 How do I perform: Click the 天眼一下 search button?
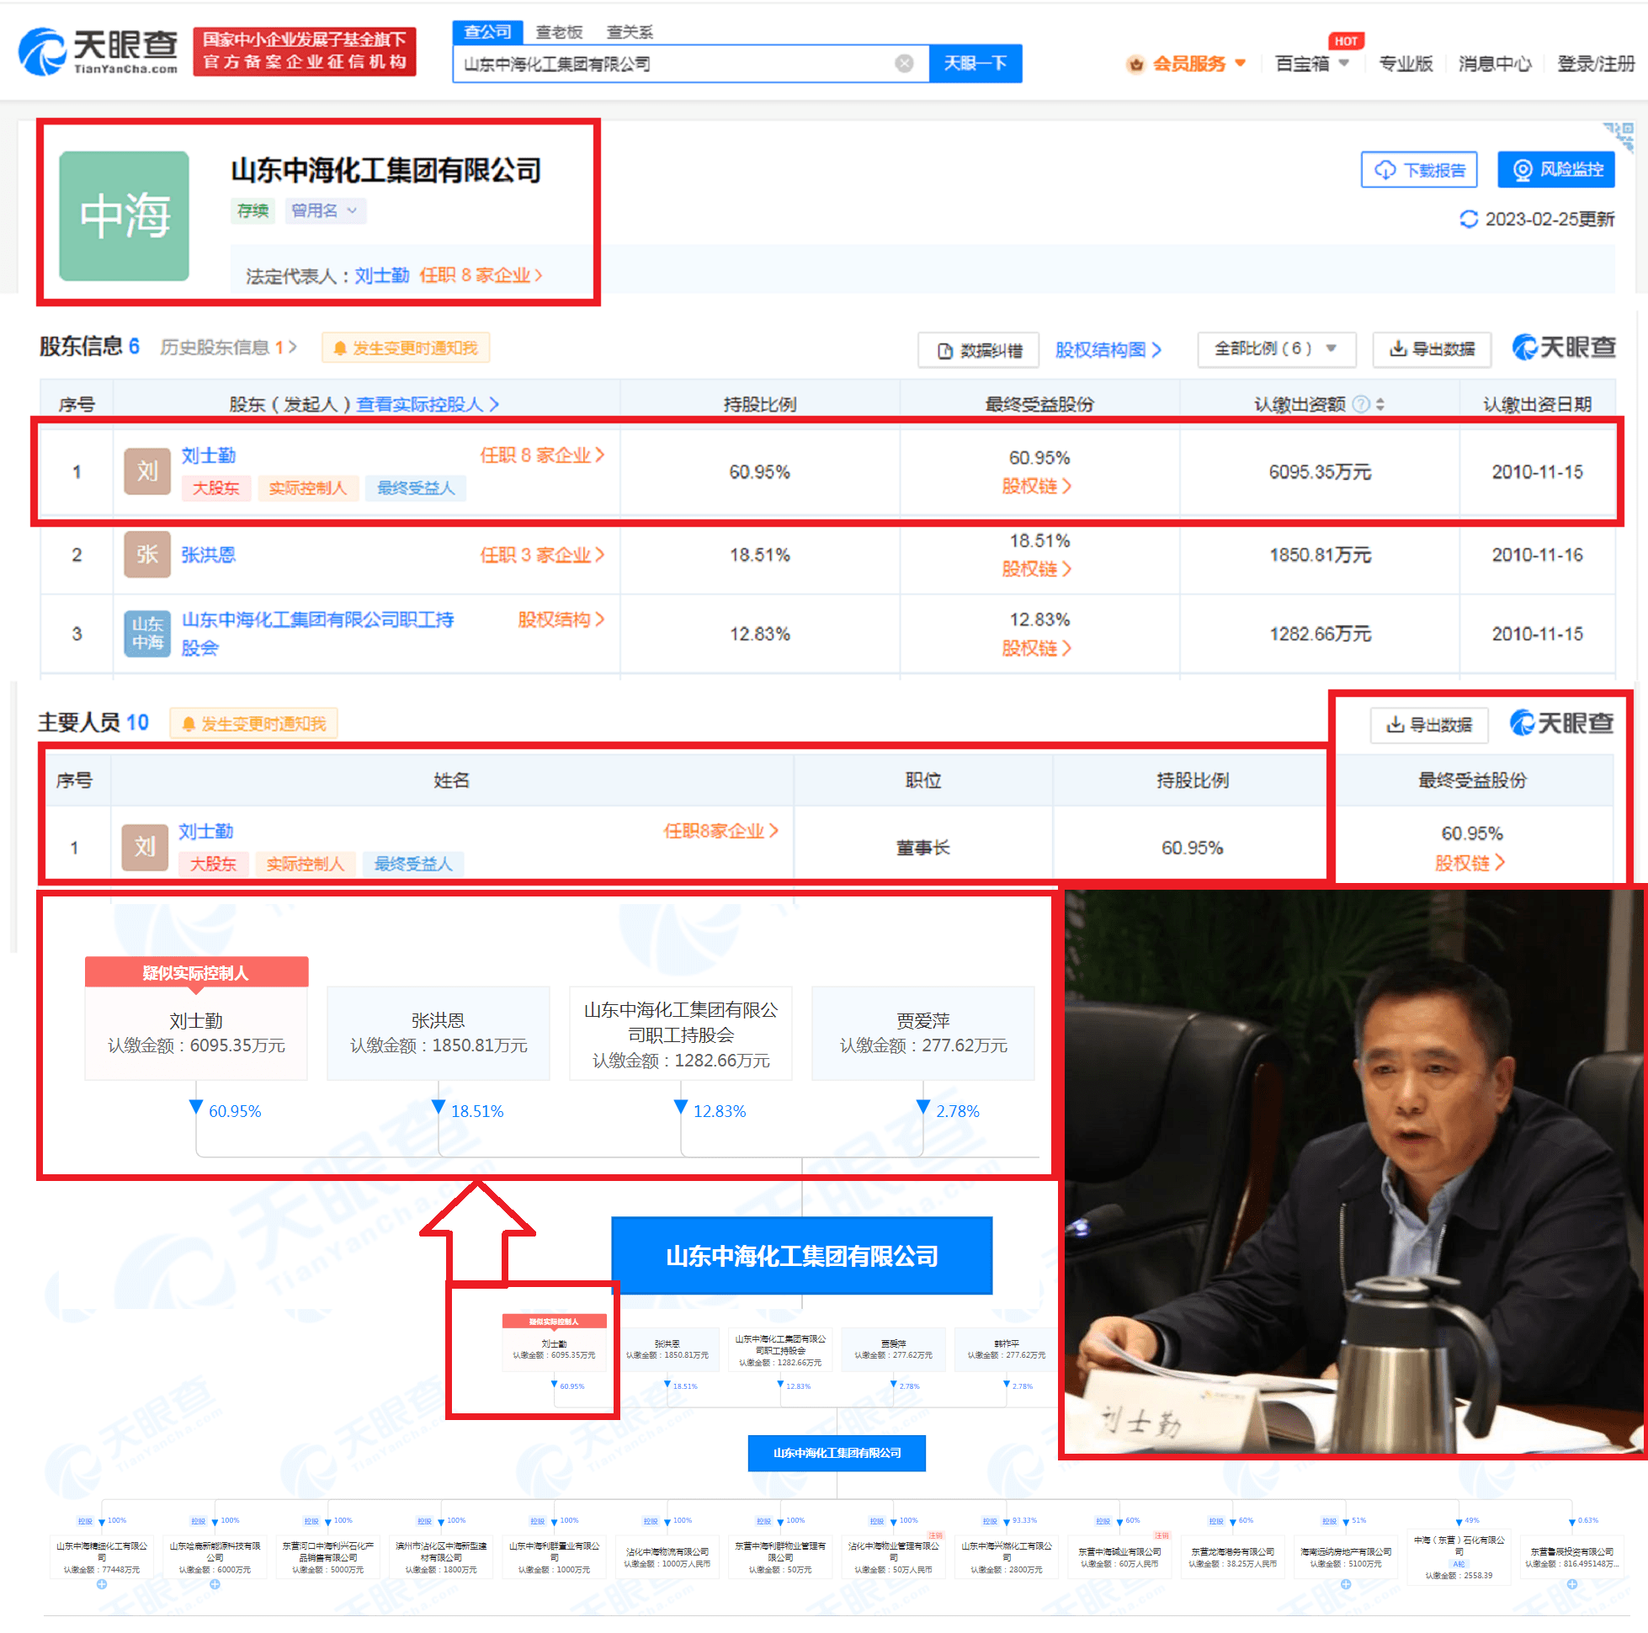(975, 64)
